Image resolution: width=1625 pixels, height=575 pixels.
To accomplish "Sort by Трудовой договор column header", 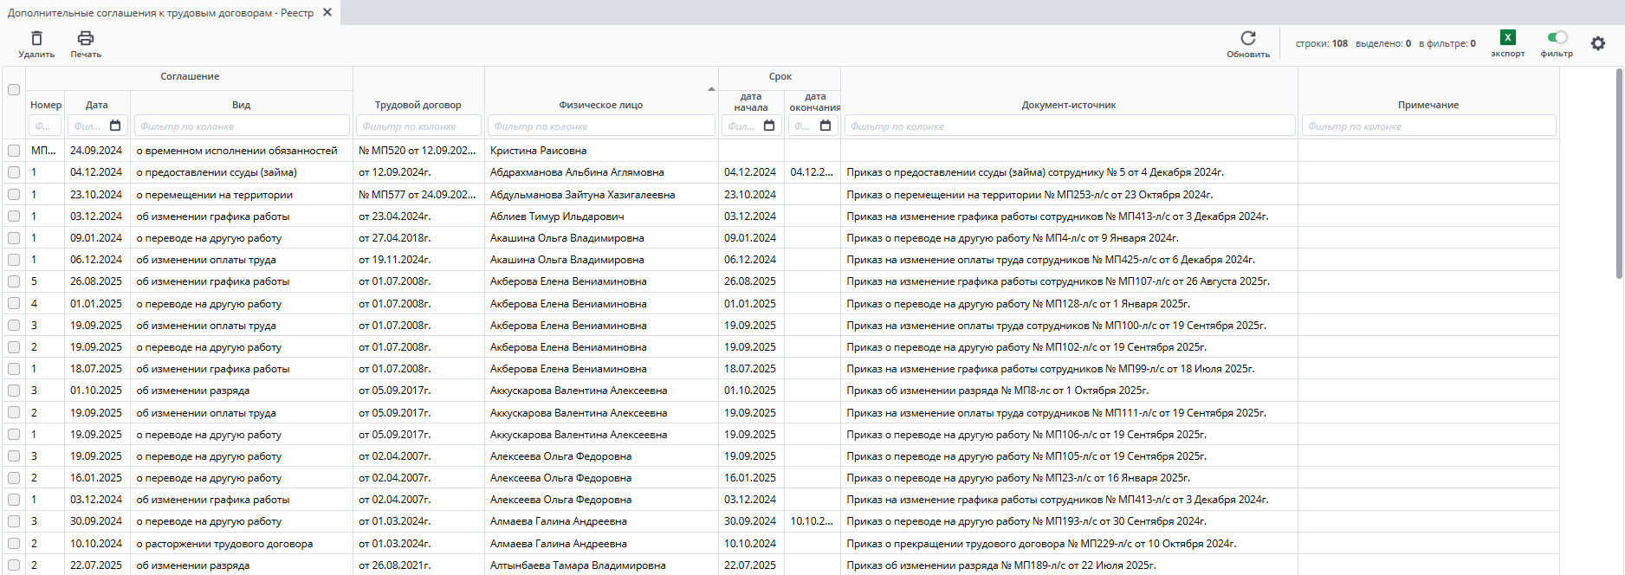I will [418, 105].
